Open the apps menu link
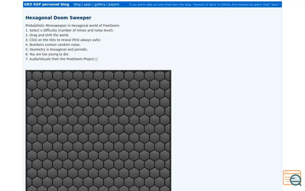 click(87, 4)
